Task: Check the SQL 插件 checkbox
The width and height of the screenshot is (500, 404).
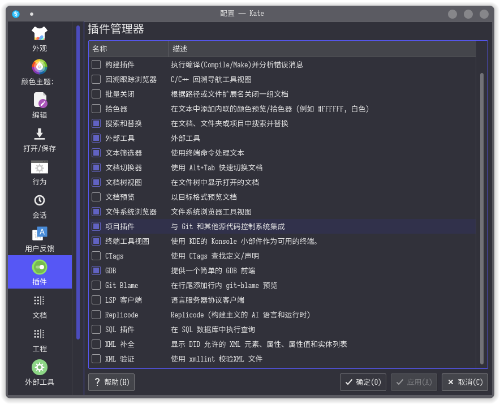Action: coord(96,329)
